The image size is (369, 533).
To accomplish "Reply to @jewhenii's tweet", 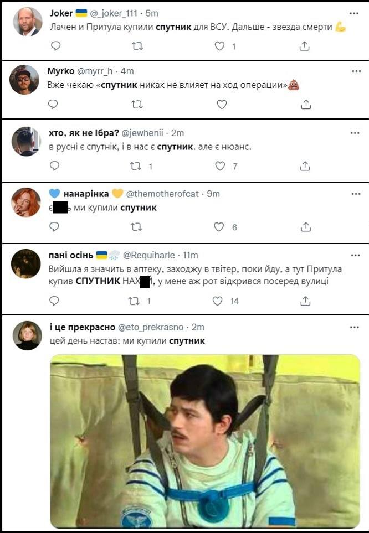I will [55, 166].
